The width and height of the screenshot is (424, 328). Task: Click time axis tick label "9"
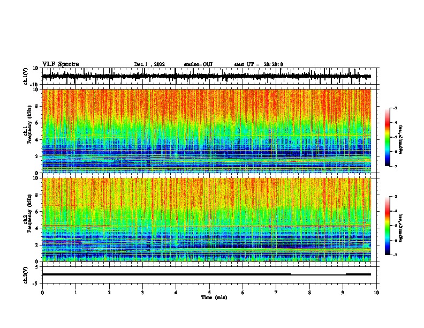coord(343,293)
